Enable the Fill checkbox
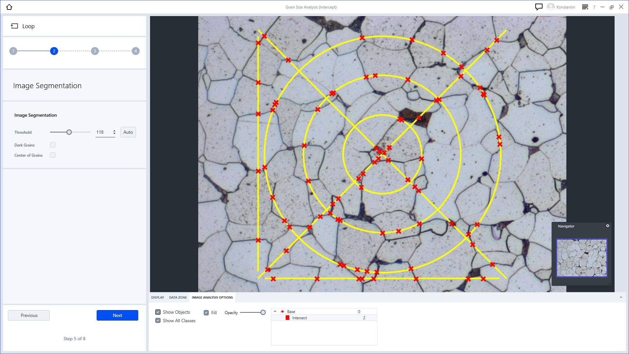Image resolution: width=629 pixels, height=354 pixels. (x=206, y=312)
